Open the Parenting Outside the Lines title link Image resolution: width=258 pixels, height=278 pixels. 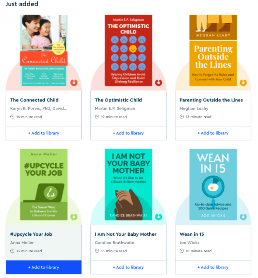[211, 100]
